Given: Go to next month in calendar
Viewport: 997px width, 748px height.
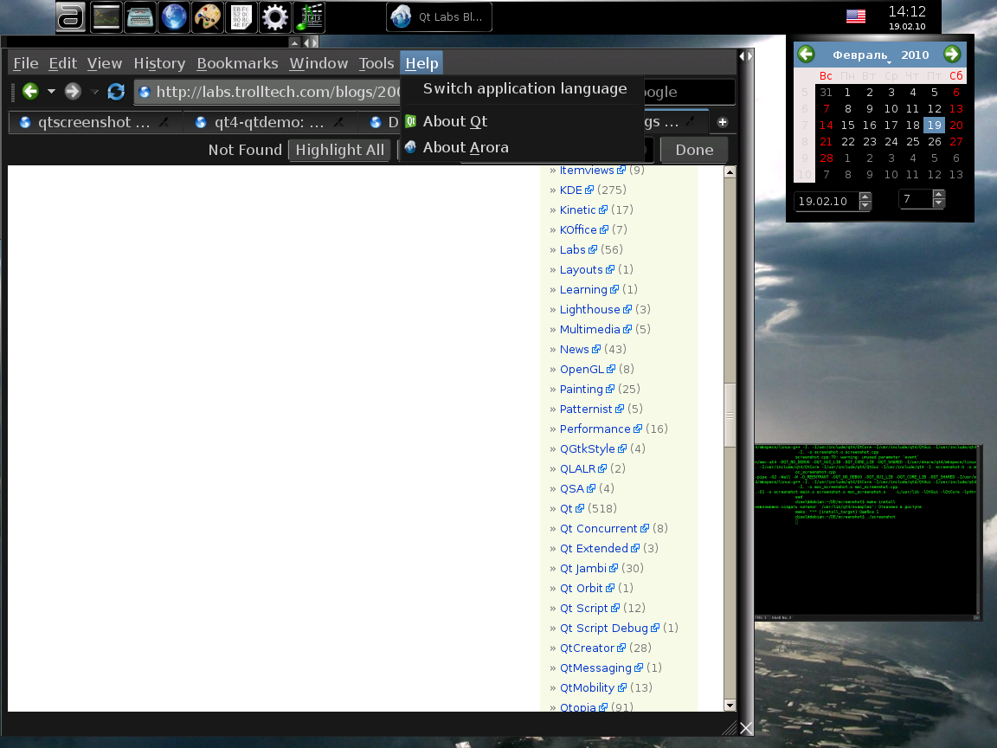Looking at the screenshot, I should point(952,54).
